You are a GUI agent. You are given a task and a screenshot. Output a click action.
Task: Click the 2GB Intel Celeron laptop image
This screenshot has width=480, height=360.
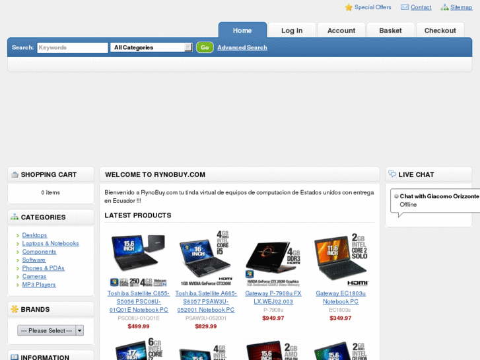(x=341, y=350)
